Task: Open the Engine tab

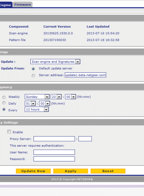Action: [6, 5]
